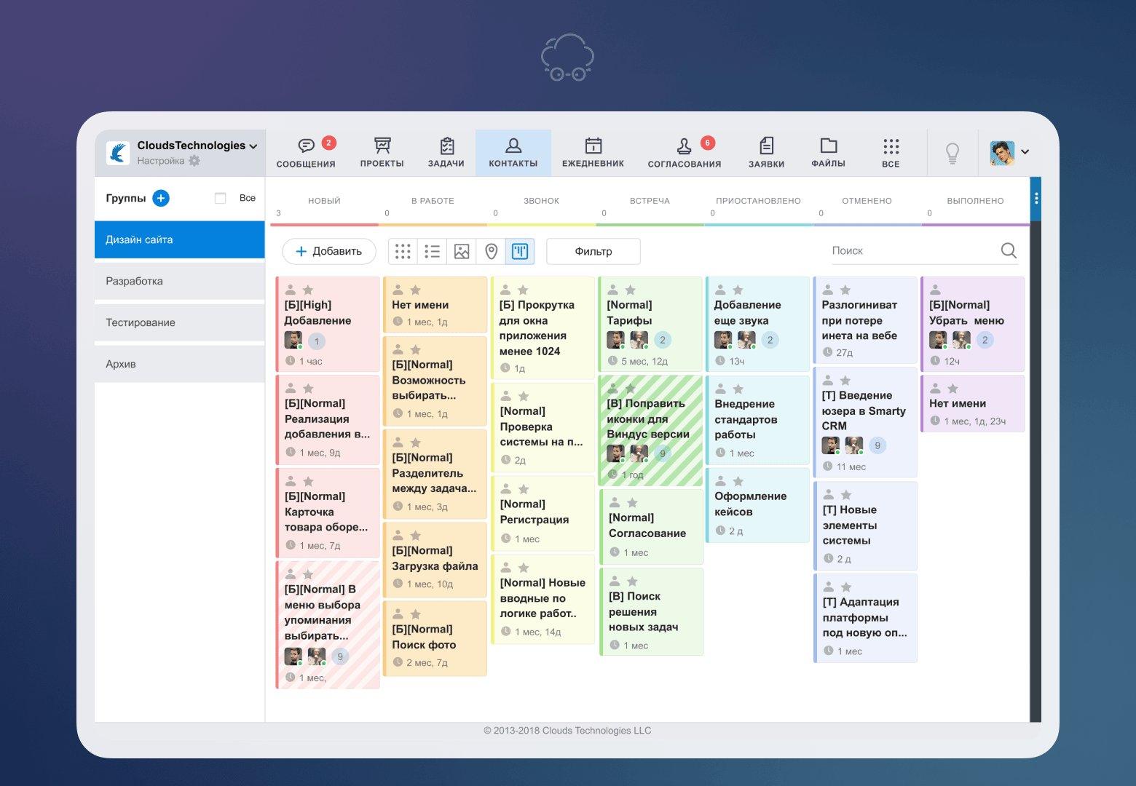Open the 'Задачи' tasks tab
The image size is (1136, 786).
pyautogui.click(x=446, y=153)
